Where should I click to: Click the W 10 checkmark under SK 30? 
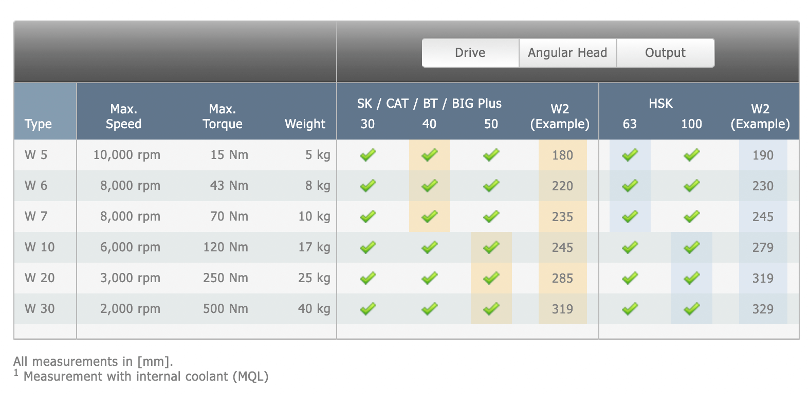tap(368, 247)
